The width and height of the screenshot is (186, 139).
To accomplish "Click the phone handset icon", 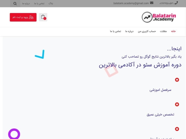I will click(x=176, y=3).
